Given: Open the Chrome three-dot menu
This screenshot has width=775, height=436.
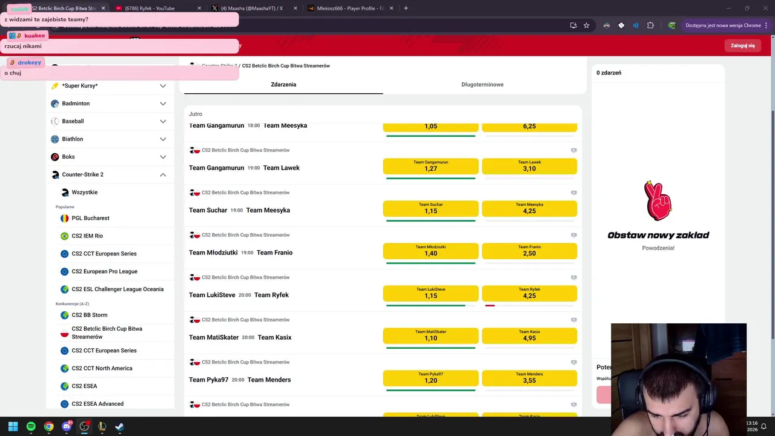Looking at the screenshot, I should pyautogui.click(x=767, y=25).
